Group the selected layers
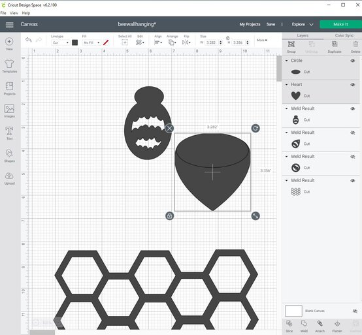Image resolution: width=362 pixels, height=335 pixels. (x=291, y=47)
